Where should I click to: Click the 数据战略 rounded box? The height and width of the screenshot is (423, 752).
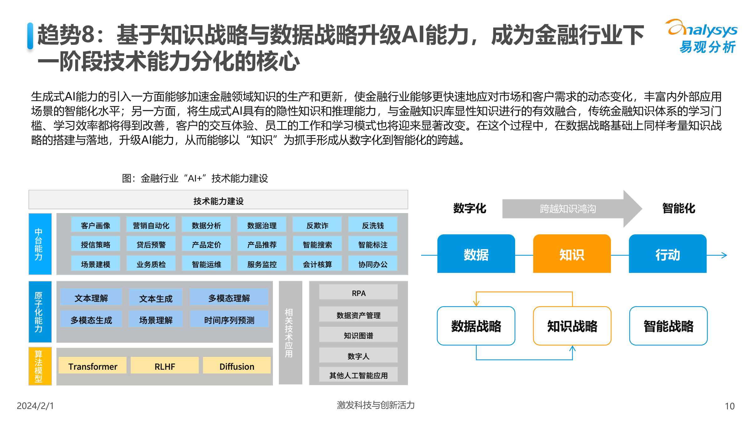point(476,326)
